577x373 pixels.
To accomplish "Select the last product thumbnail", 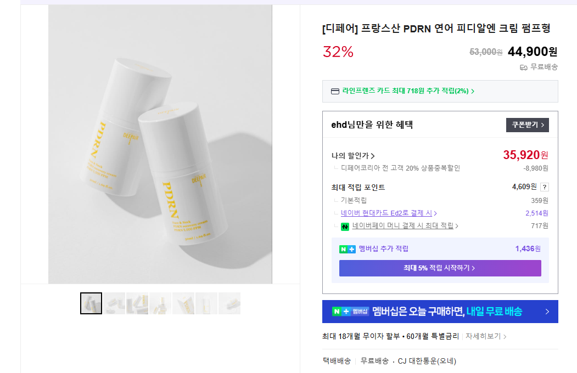I will 229,303.
